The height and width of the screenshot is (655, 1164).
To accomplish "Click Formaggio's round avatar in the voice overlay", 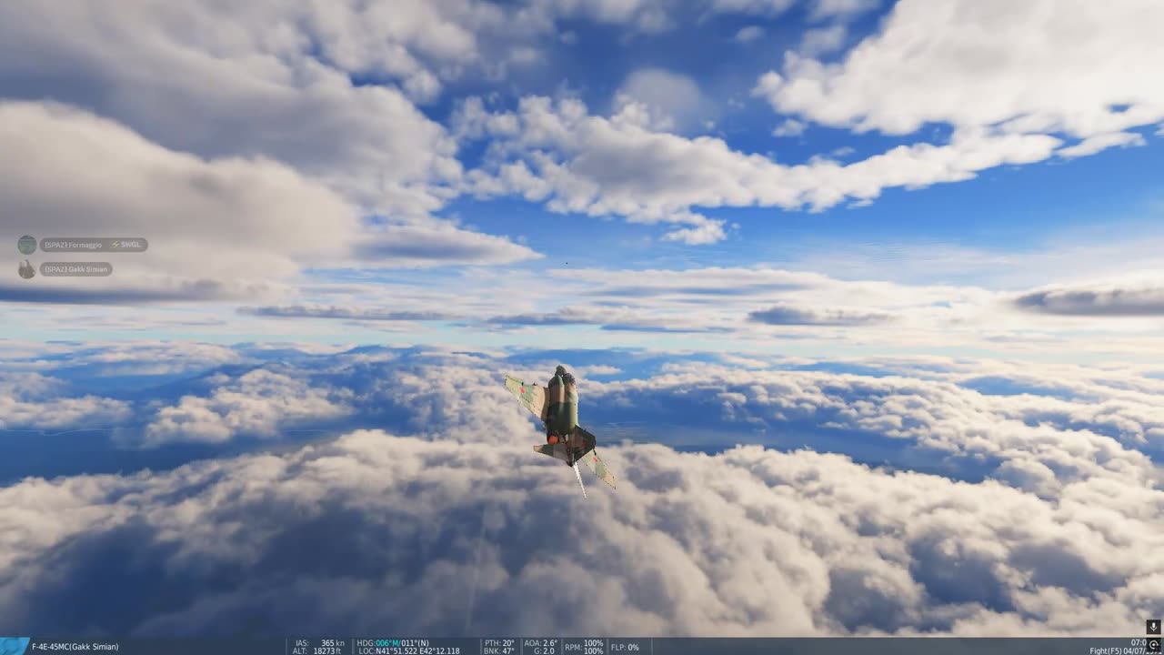I will click(x=27, y=245).
